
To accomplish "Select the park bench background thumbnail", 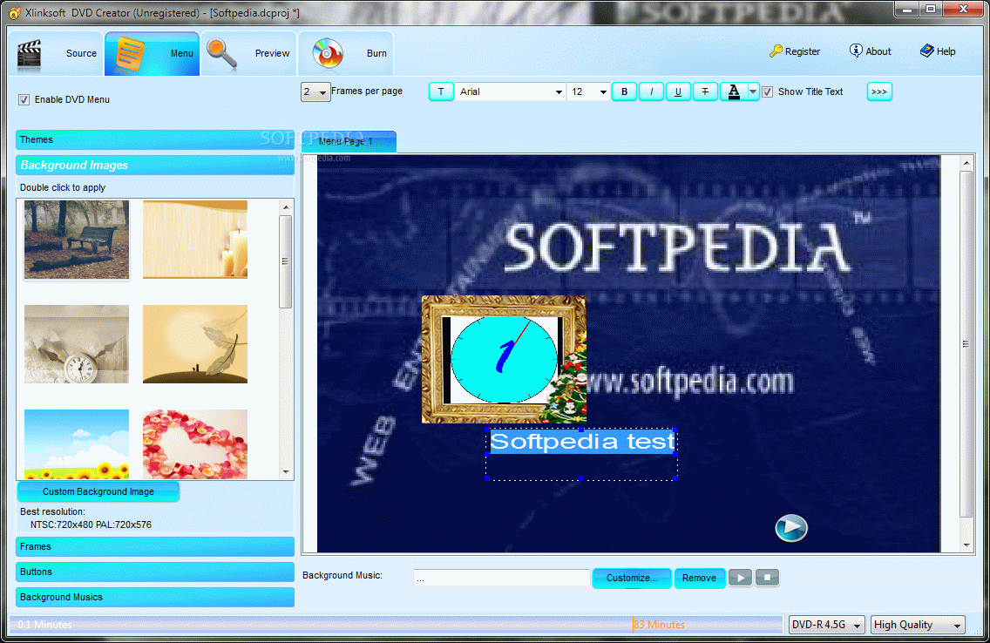I will (x=77, y=240).
